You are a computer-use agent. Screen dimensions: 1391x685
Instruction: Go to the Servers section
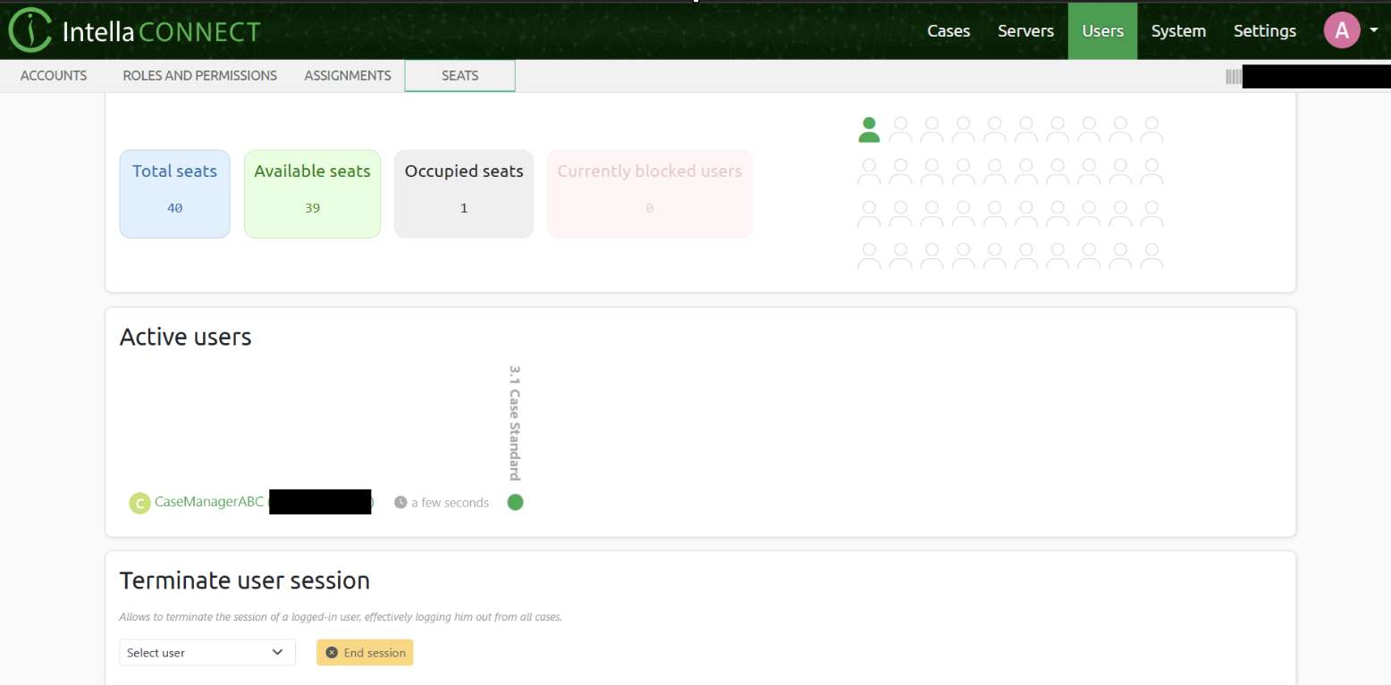(x=1025, y=31)
